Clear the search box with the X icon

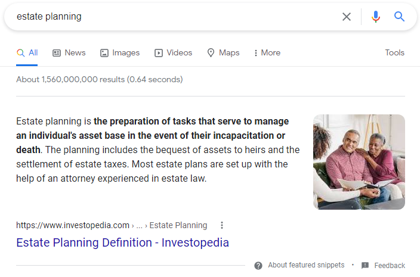point(347,17)
